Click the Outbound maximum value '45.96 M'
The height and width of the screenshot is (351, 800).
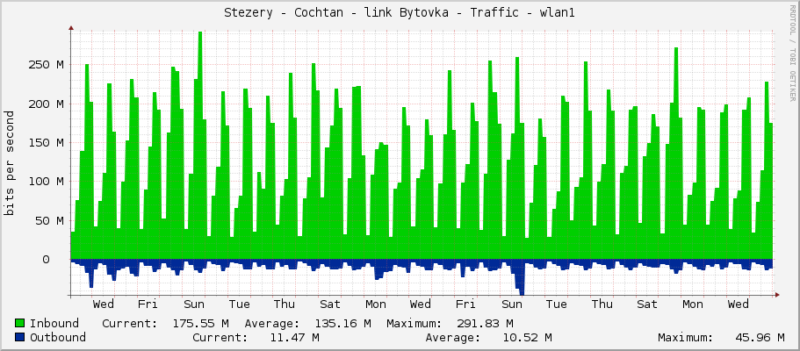760,337
